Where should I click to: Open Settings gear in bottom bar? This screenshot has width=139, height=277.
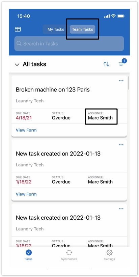pyautogui.click(x=110, y=253)
